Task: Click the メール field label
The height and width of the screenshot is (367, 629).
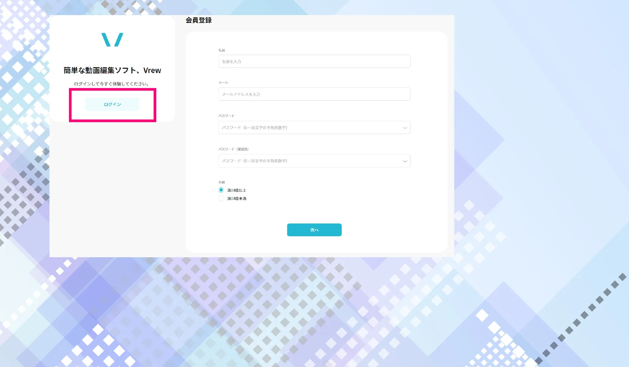Action: [x=223, y=83]
